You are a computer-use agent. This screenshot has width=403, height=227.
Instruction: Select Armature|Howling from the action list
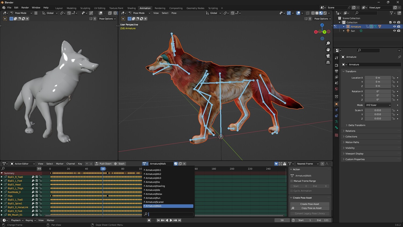tap(168, 186)
